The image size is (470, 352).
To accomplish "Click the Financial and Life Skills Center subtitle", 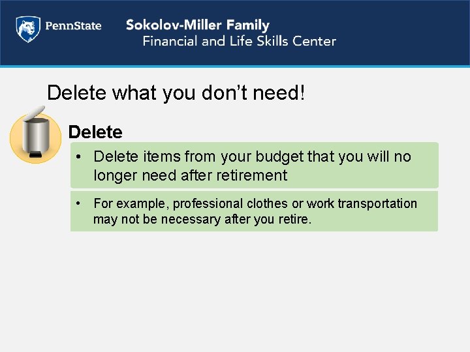I will pyautogui.click(x=239, y=41).
